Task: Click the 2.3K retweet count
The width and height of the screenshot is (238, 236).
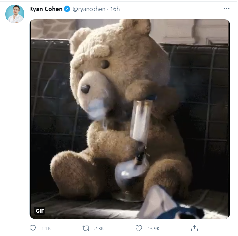Action: coord(99,228)
